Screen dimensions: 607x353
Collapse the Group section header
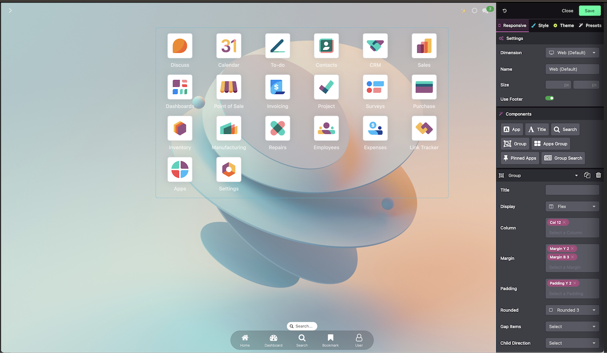[576, 175]
